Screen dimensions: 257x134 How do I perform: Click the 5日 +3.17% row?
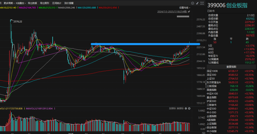coord(231,46)
